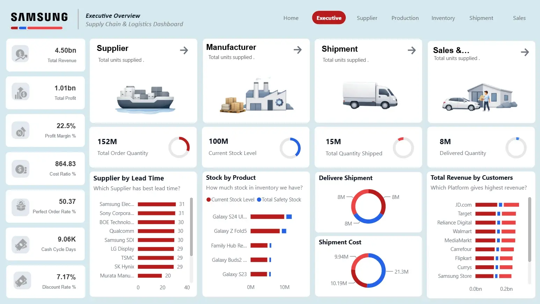This screenshot has height=304, width=540.
Task: Click the Profit Margin % icon
Action: pyautogui.click(x=20, y=130)
